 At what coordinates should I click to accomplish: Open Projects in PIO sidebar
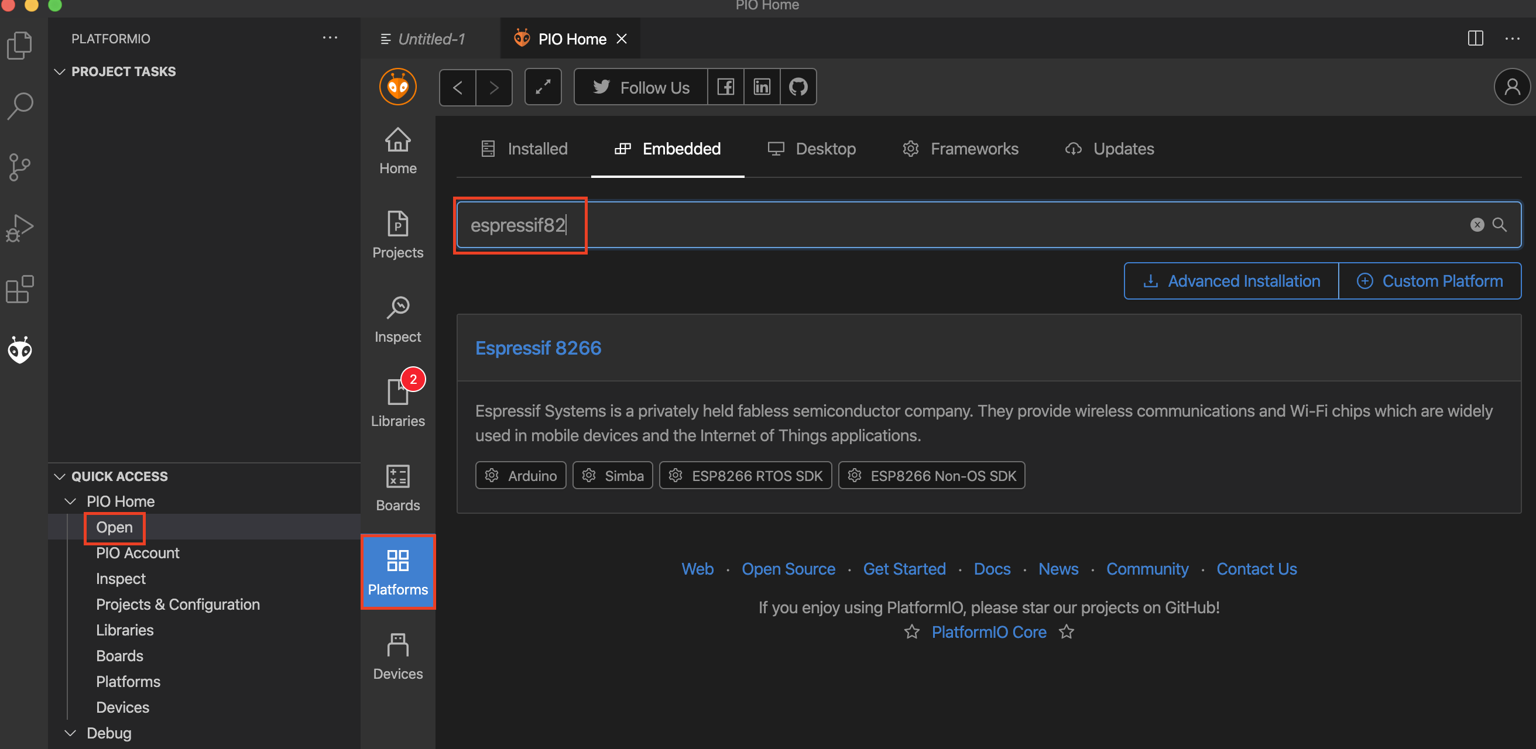coord(397,235)
